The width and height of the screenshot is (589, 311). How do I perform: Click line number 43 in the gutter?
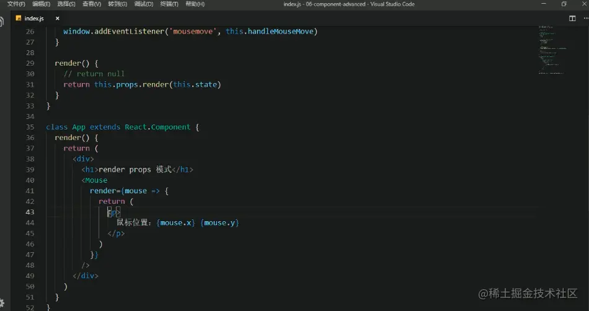(x=30, y=212)
